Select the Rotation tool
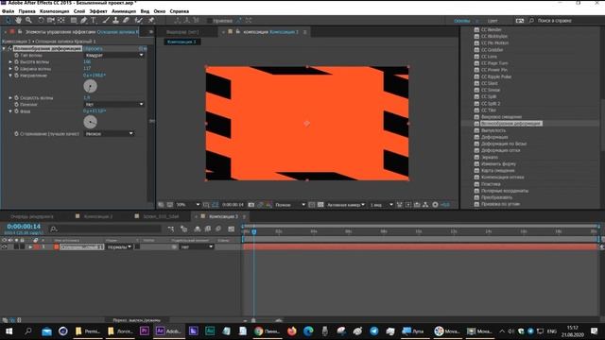 click(41, 21)
